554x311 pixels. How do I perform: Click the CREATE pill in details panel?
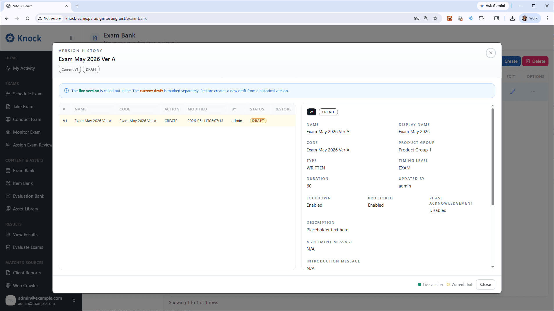coord(328,112)
